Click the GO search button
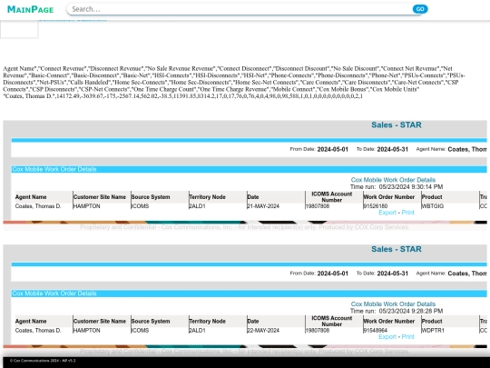490x368 pixels. 420,9
